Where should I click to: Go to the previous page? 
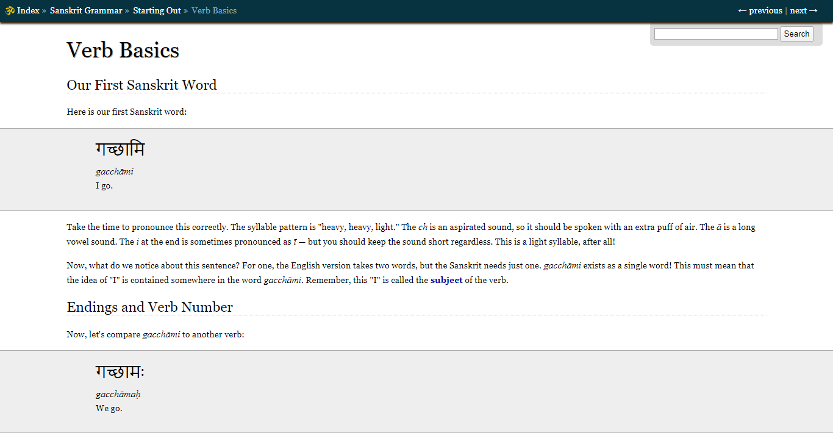(760, 10)
